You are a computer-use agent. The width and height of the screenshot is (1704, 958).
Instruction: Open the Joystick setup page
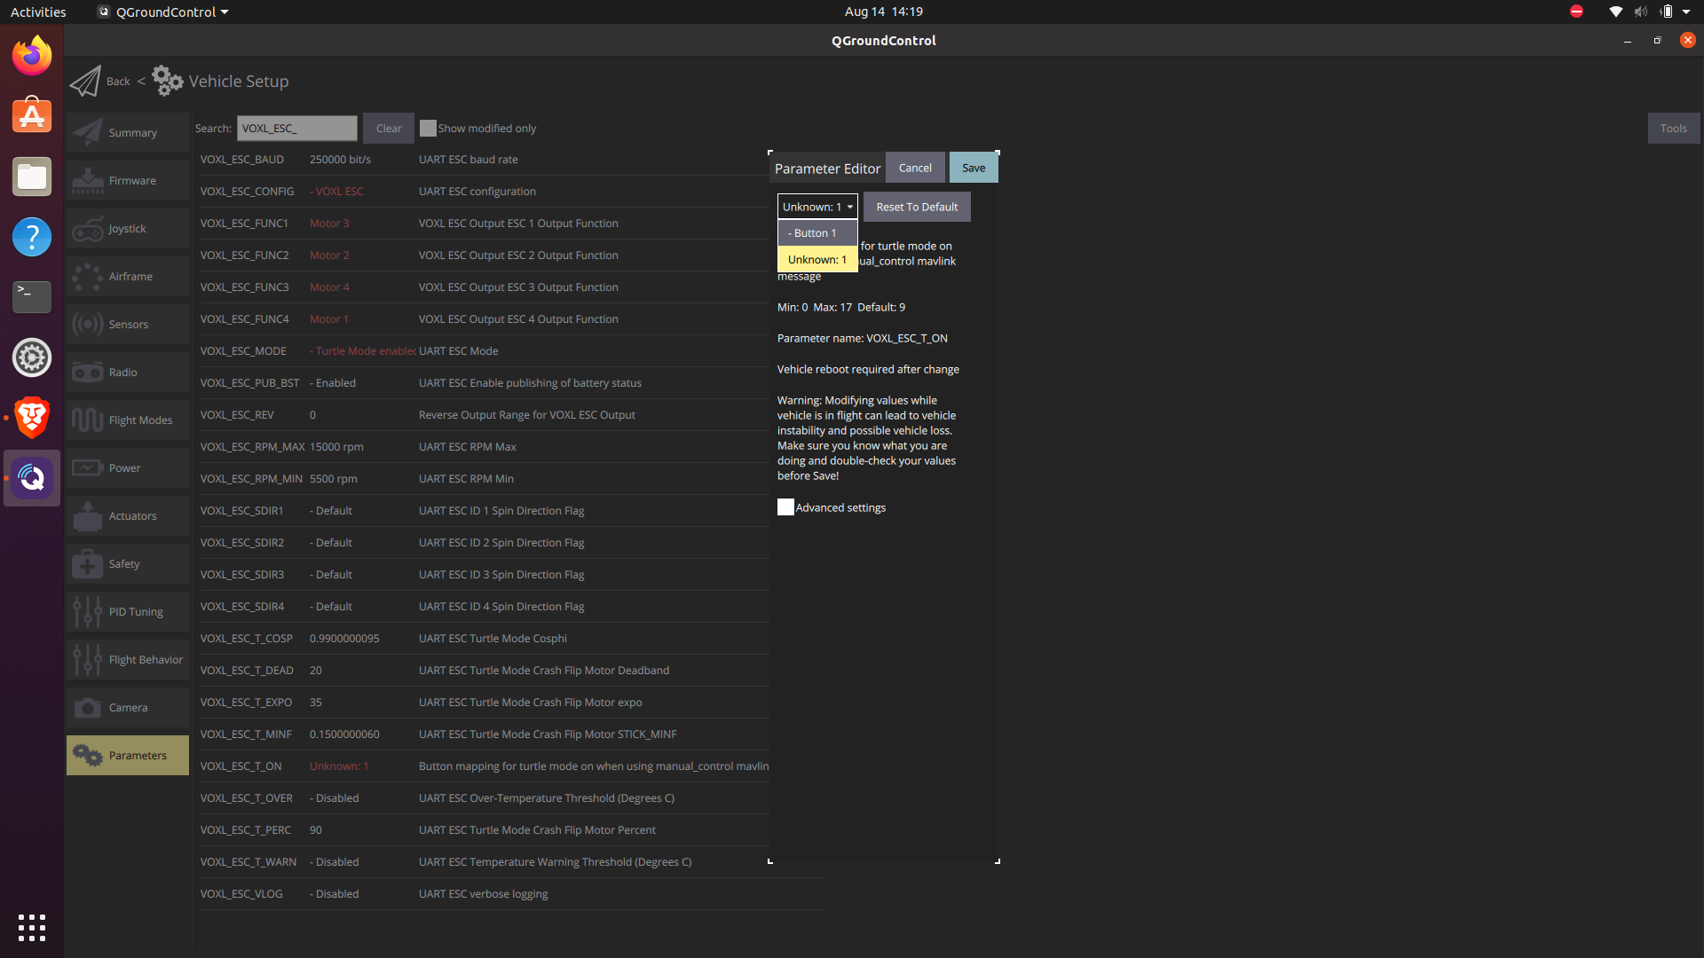tap(128, 229)
